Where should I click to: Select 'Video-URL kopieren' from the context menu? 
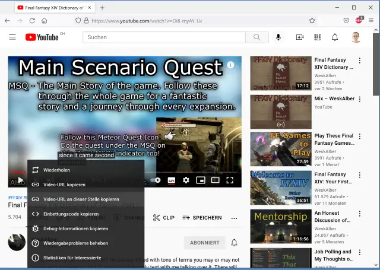pyautogui.click(x=64, y=185)
